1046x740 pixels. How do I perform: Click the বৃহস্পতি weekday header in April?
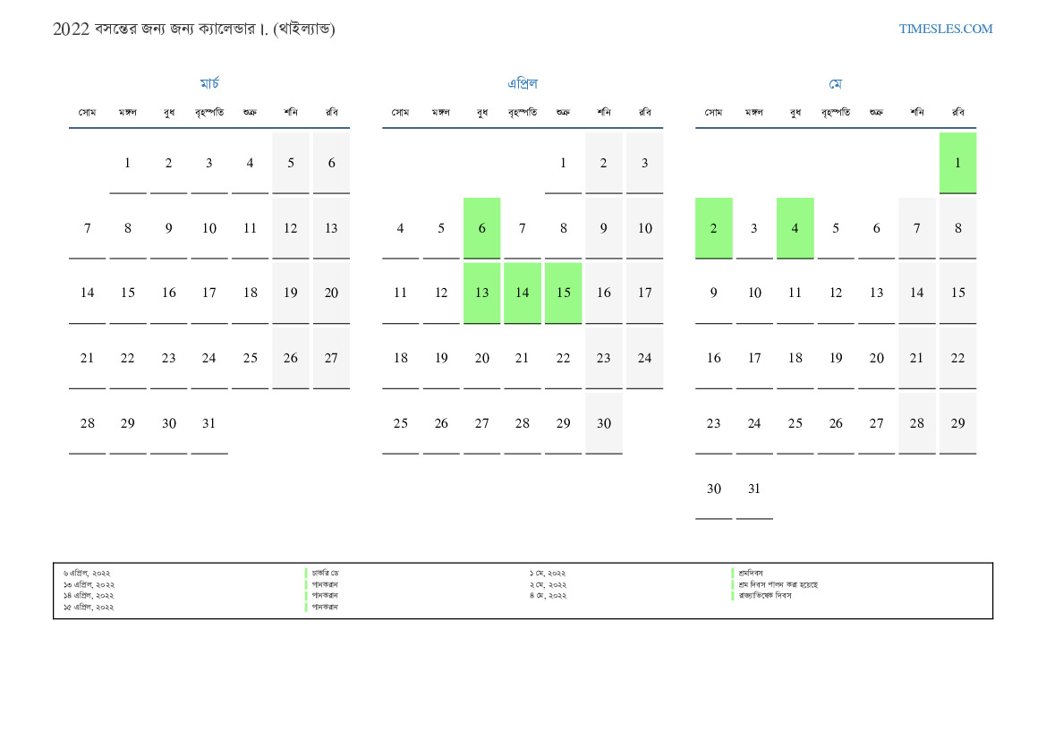[523, 112]
